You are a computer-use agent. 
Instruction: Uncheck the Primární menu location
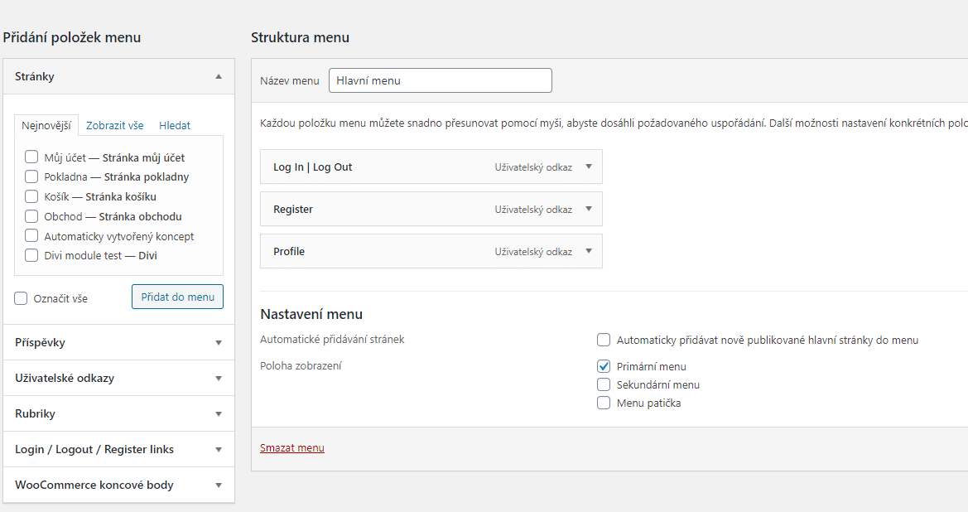coord(604,366)
